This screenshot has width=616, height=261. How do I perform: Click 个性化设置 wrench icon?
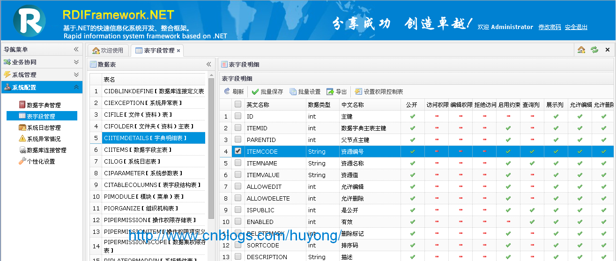point(22,161)
